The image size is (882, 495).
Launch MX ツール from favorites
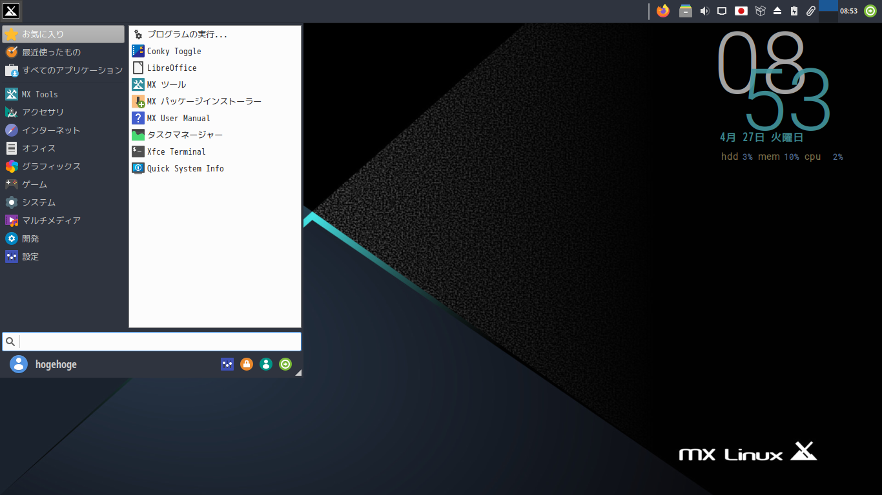(x=215, y=84)
